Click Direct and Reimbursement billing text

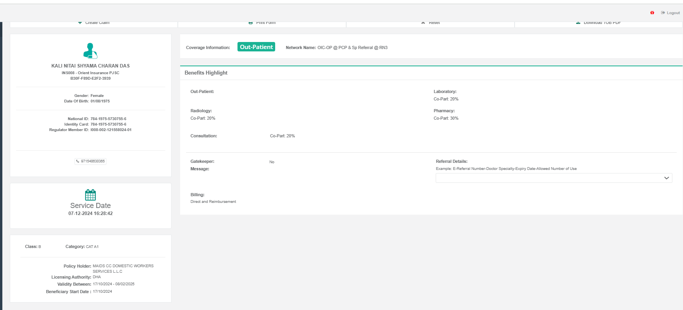[213, 202]
